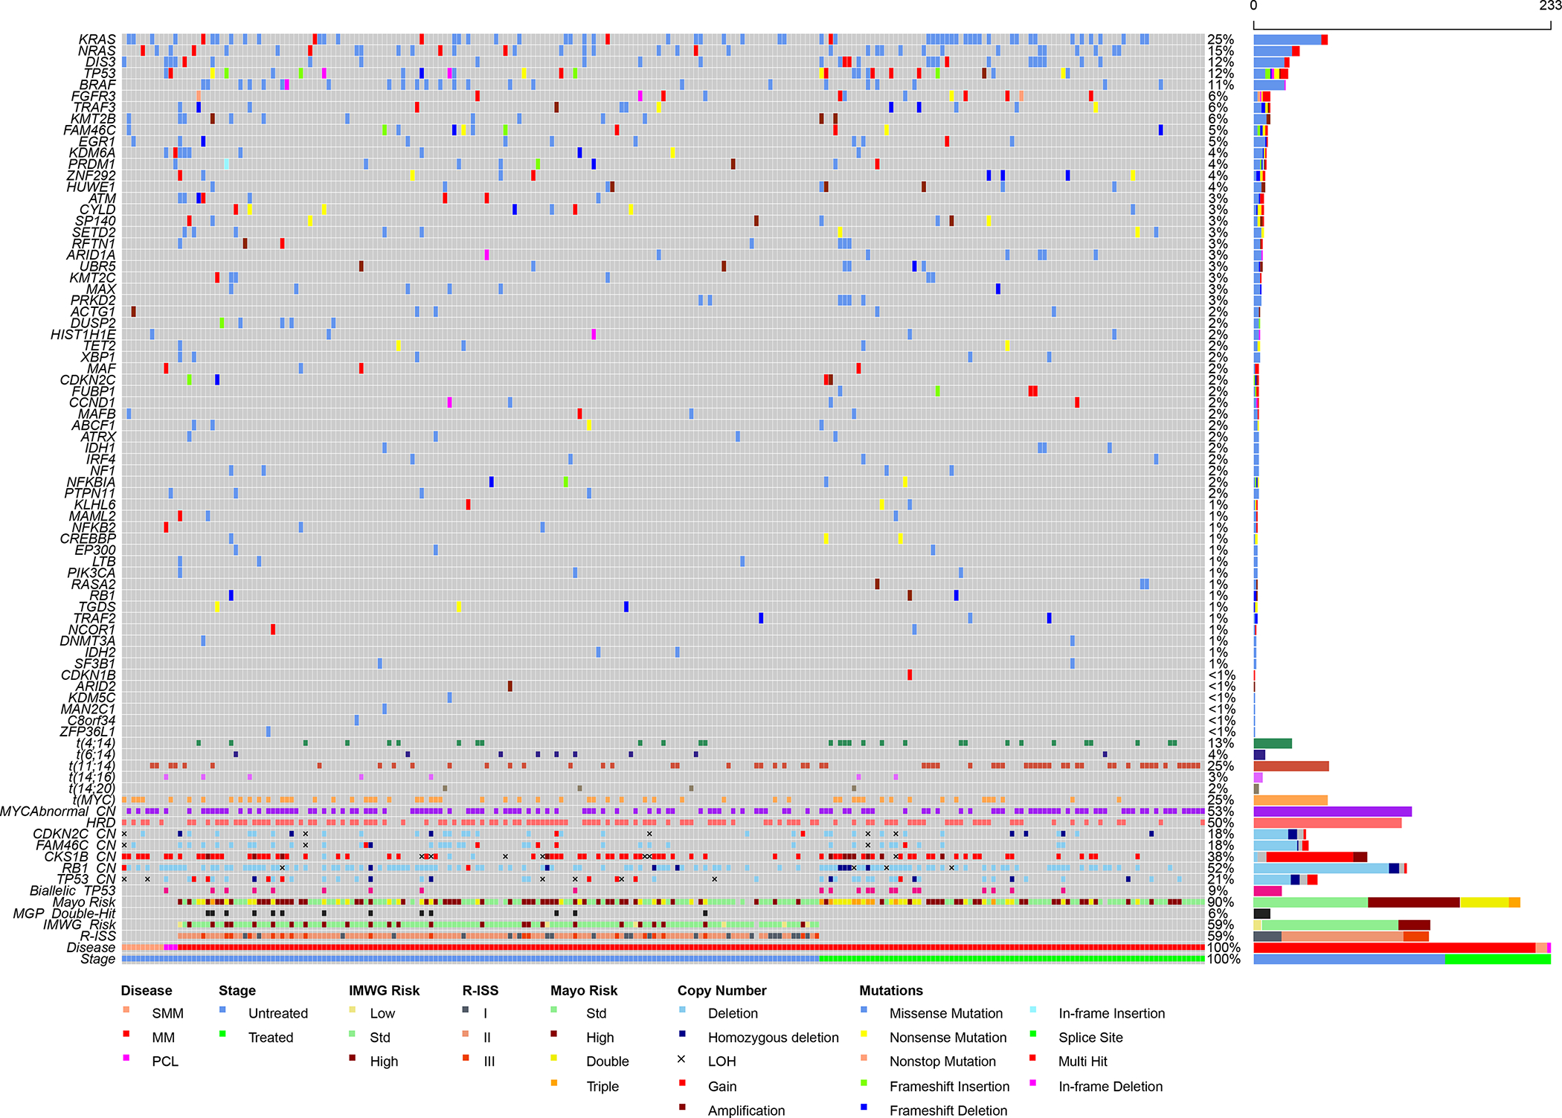Click the Mayo Risk 90% frequency value
The image size is (1562, 1118).
[x=1221, y=902]
